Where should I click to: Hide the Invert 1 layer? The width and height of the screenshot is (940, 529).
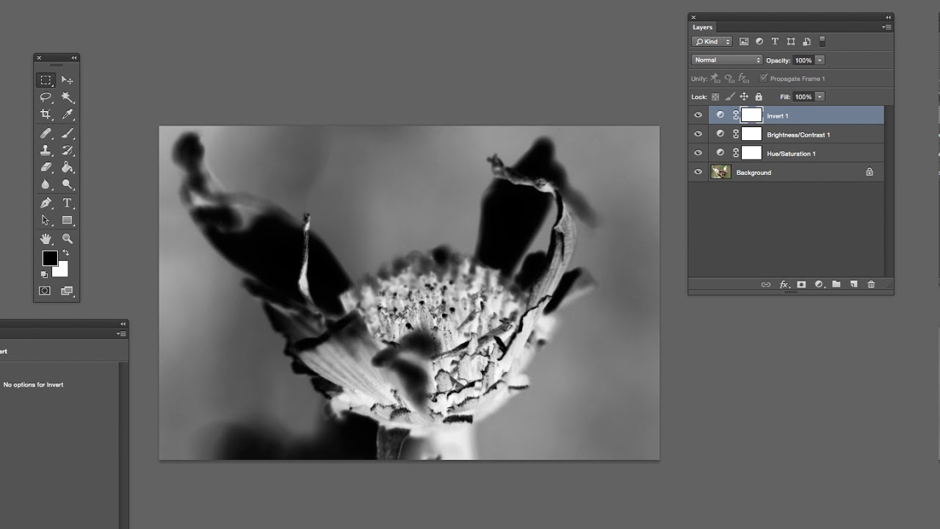click(x=698, y=115)
